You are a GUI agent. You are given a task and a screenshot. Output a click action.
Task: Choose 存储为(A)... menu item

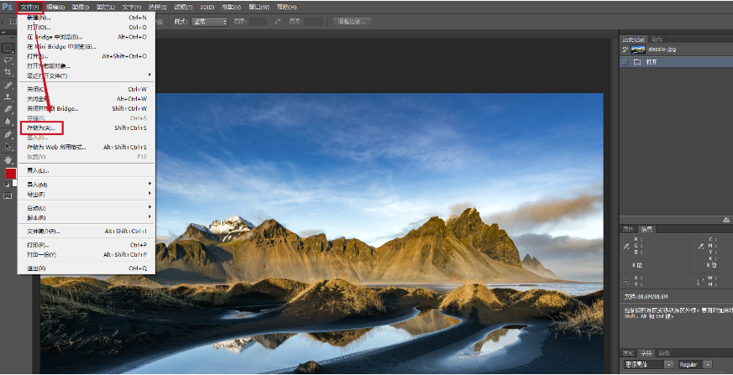click(86, 128)
